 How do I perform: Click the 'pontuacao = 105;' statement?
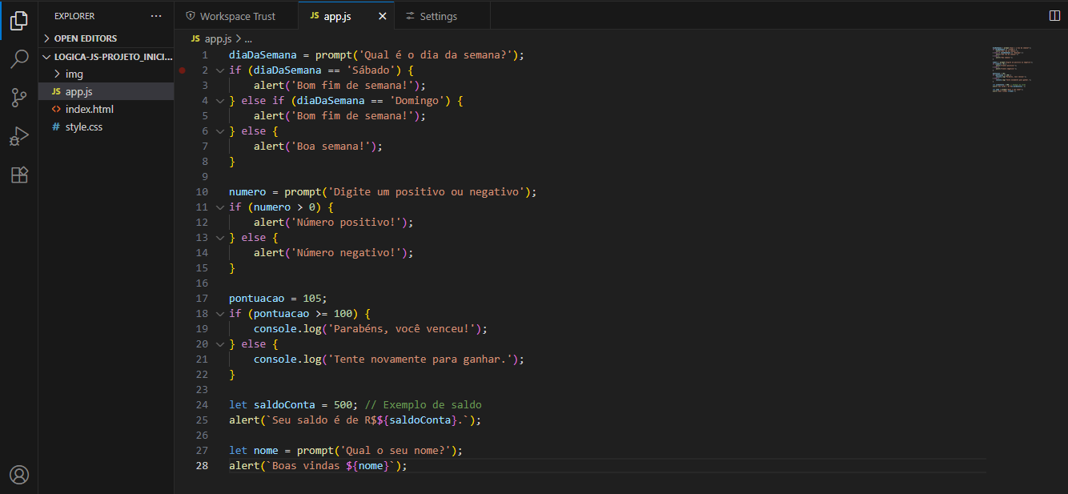278,299
